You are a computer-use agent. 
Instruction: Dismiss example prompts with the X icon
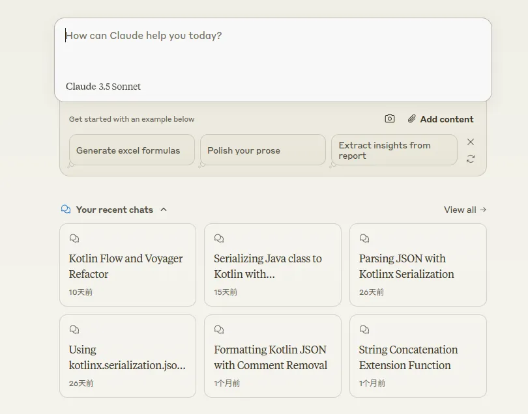[x=471, y=142]
